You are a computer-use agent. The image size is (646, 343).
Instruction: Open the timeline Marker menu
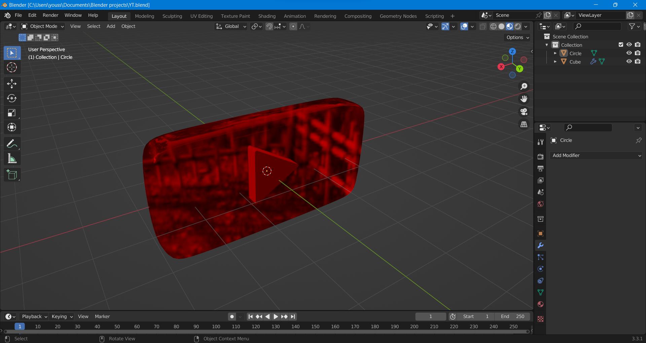pos(102,316)
